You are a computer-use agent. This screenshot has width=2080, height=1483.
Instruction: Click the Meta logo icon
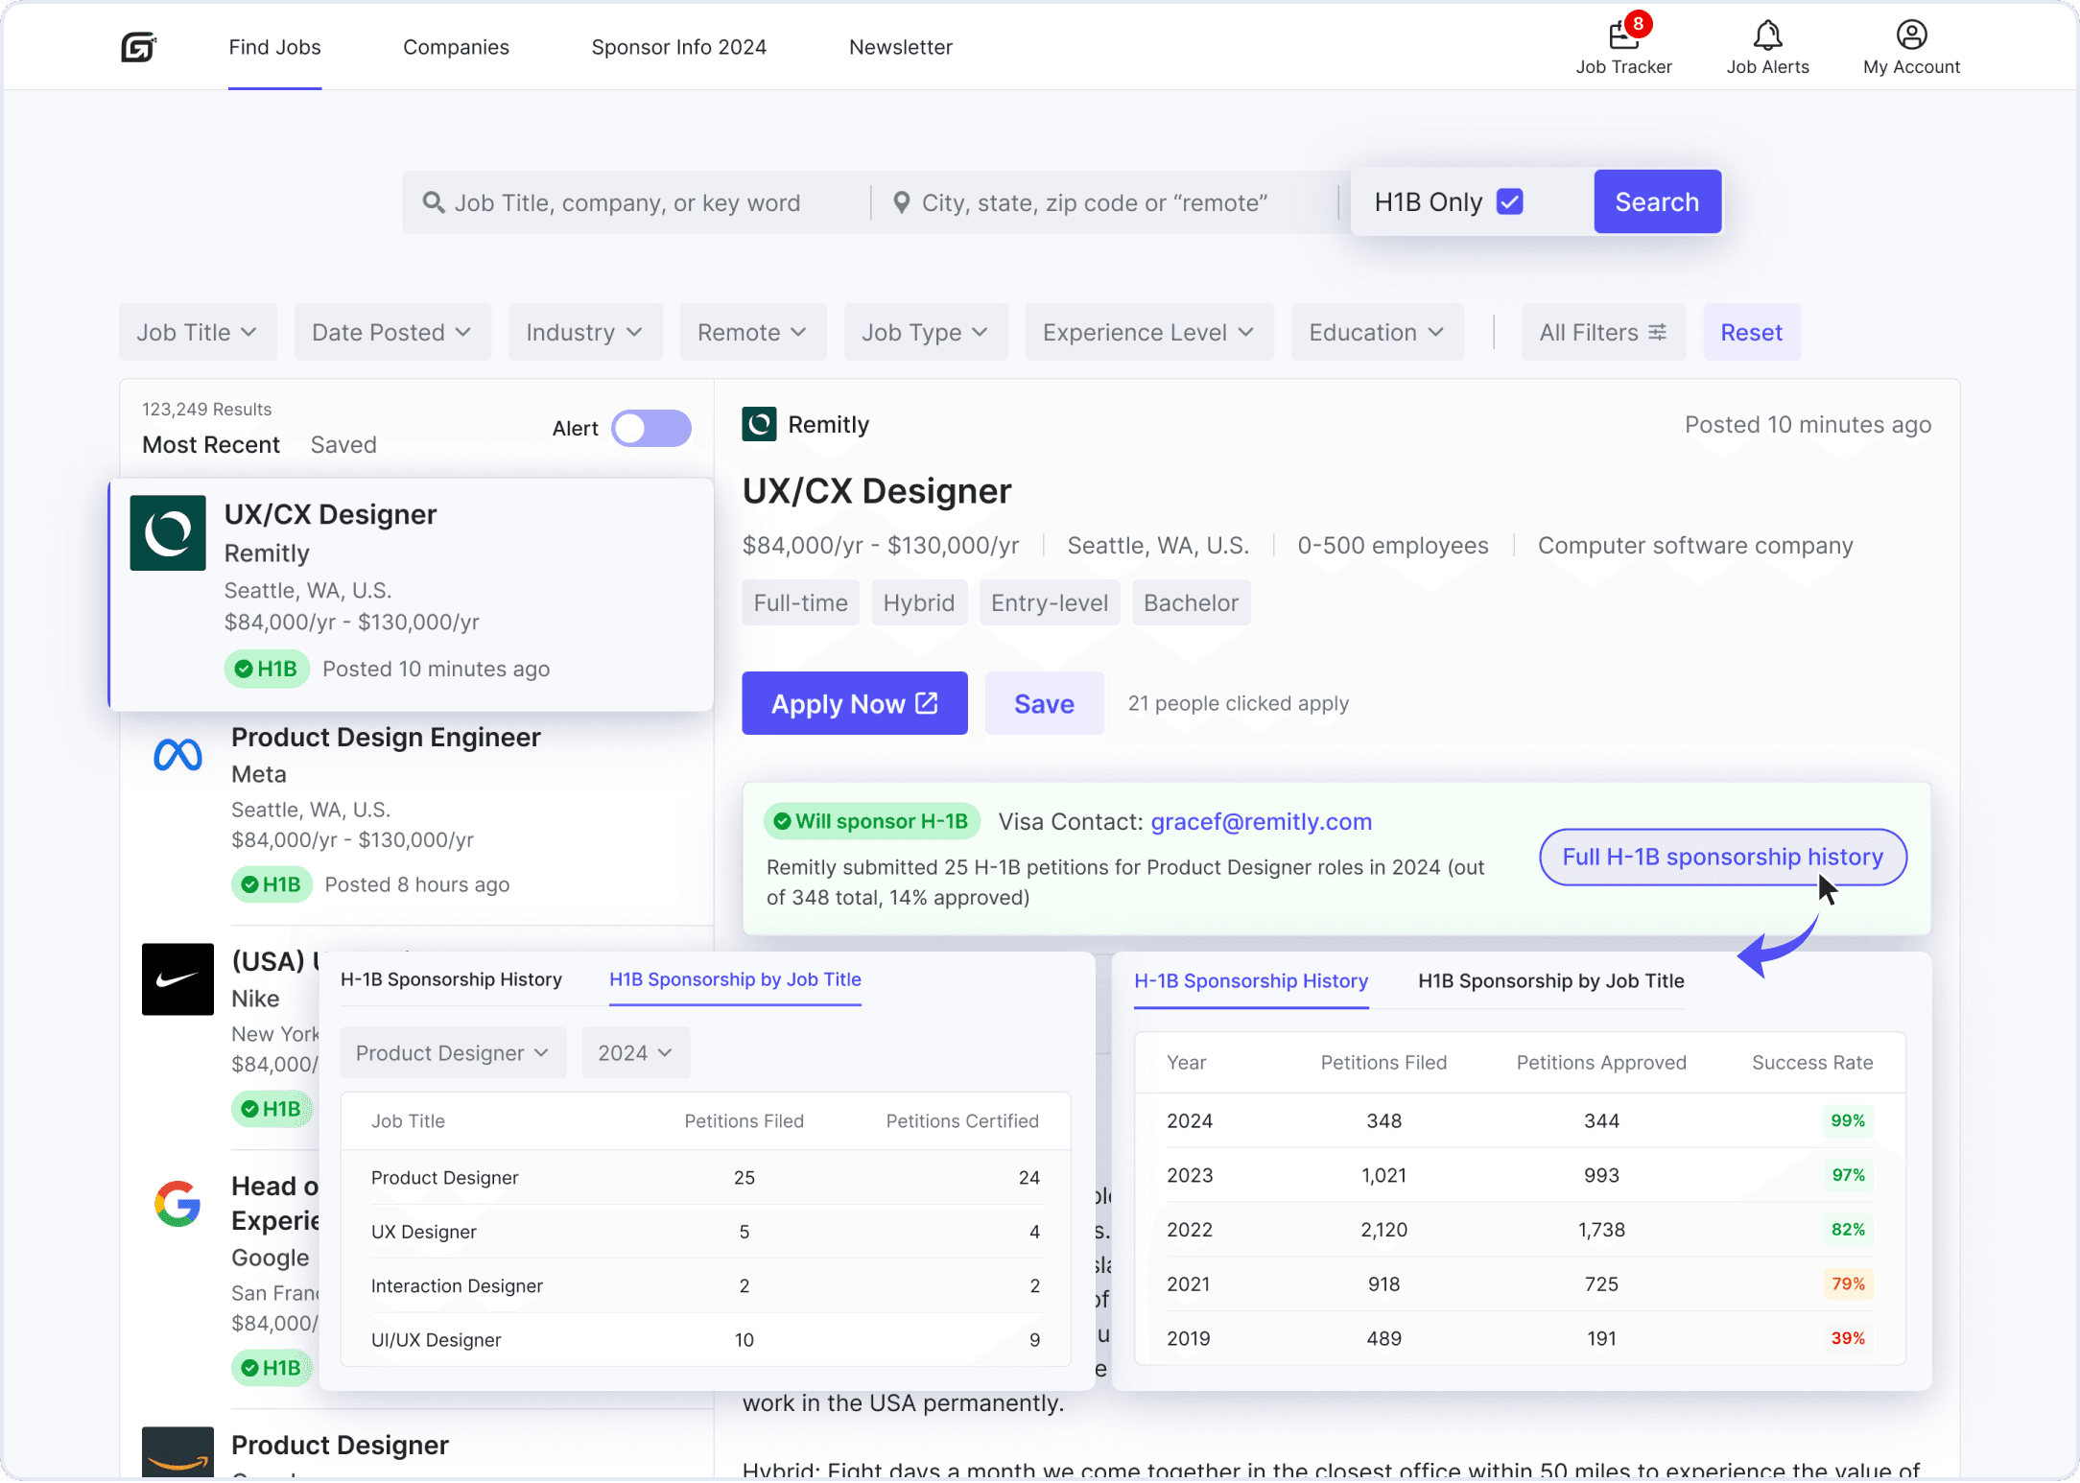click(177, 756)
